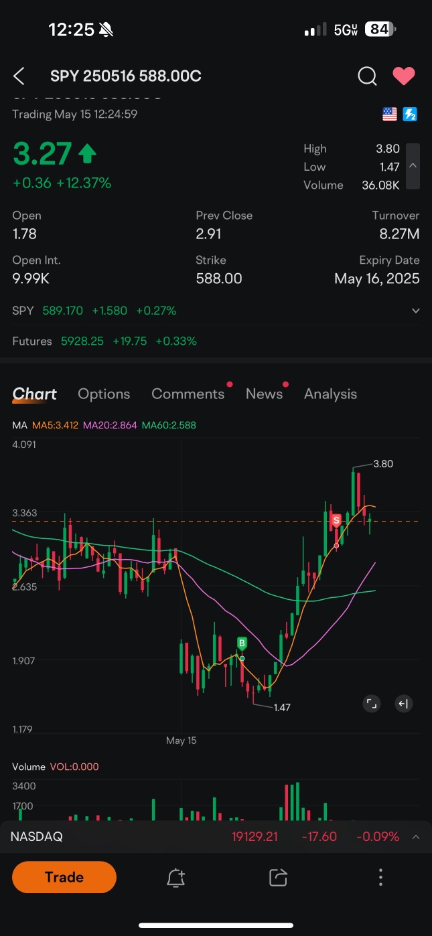
Task: Open the Comments tab
Action: coord(188,394)
